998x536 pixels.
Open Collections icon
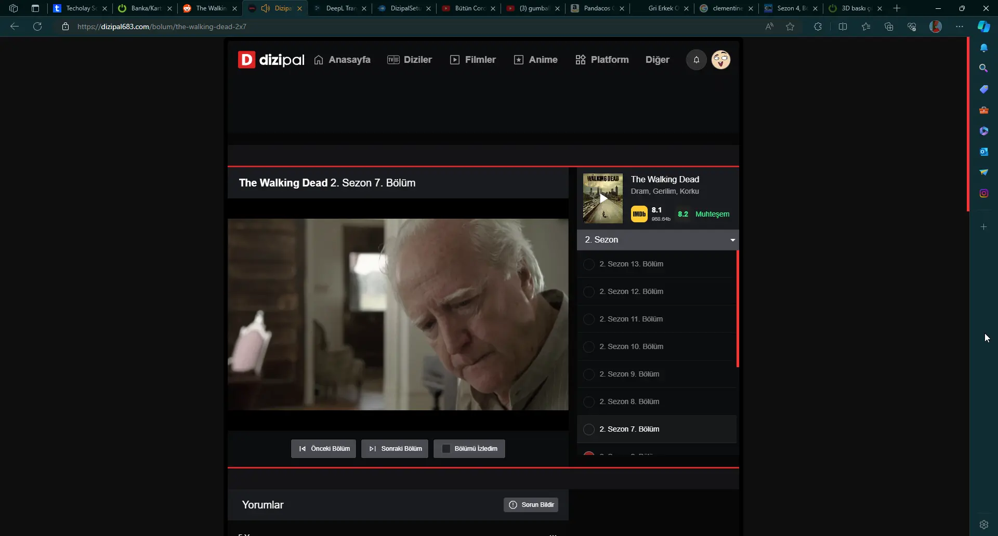[888, 26]
